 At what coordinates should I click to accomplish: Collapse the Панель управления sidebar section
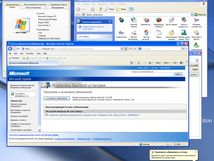[110, 21]
